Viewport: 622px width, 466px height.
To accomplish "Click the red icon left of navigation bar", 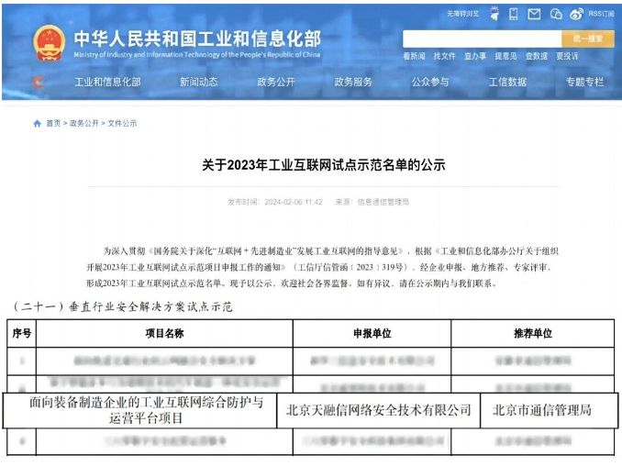I will [38, 83].
